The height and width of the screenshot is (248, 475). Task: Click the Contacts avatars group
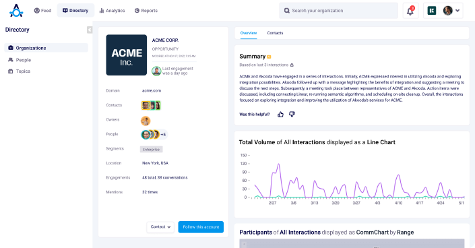coord(151,105)
